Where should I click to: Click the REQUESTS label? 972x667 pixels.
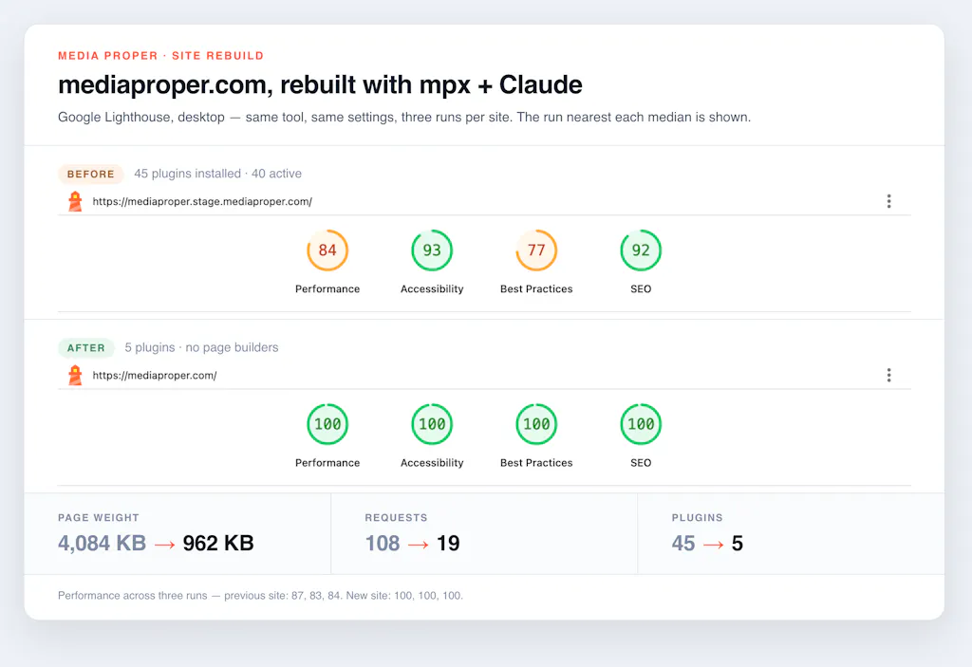coord(396,518)
